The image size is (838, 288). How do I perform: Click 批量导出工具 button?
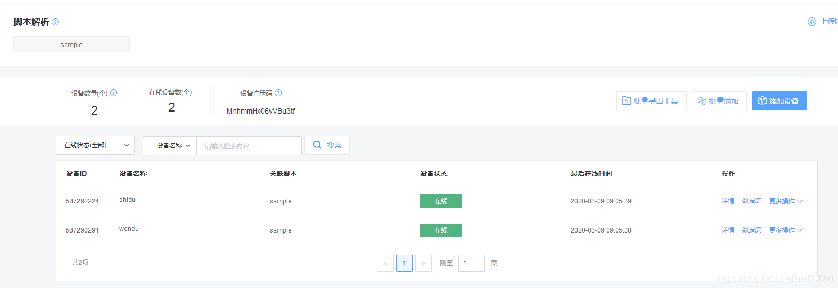[651, 101]
